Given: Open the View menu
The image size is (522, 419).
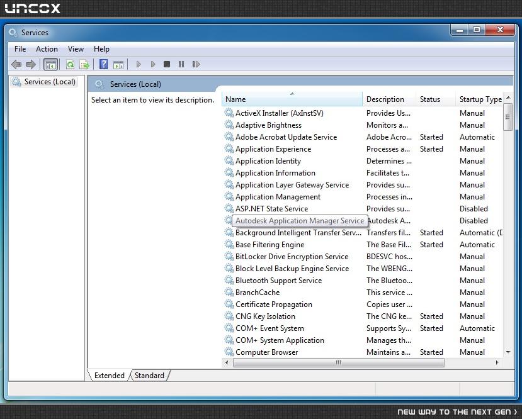Looking at the screenshot, I should coord(76,49).
